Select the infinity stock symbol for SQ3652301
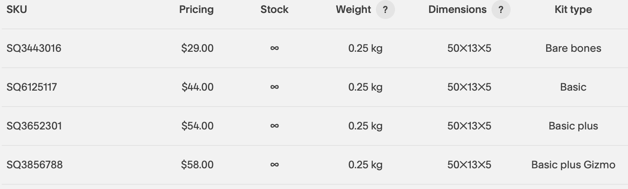This screenshot has width=628, height=189. coord(274,126)
